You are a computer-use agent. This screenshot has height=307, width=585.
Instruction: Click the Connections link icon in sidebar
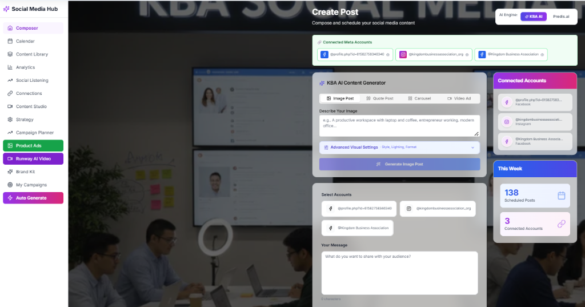pos(10,93)
